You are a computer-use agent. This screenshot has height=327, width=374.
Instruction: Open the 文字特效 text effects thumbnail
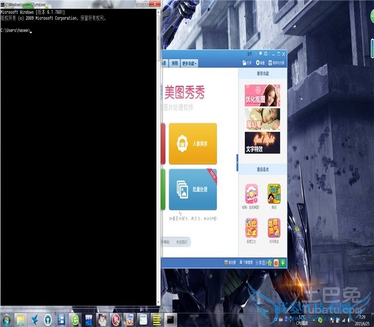coord(262,142)
